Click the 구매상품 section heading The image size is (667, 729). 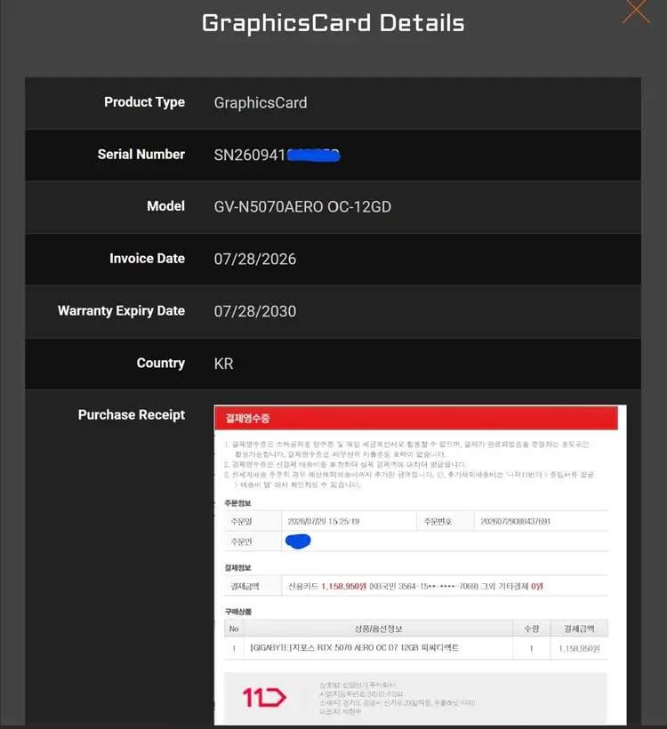[x=237, y=612]
